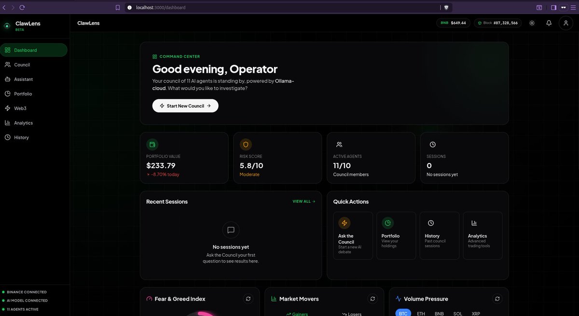Click the Analytics quick action chart icon
The width and height of the screenshot is (579, 316).
474,223
